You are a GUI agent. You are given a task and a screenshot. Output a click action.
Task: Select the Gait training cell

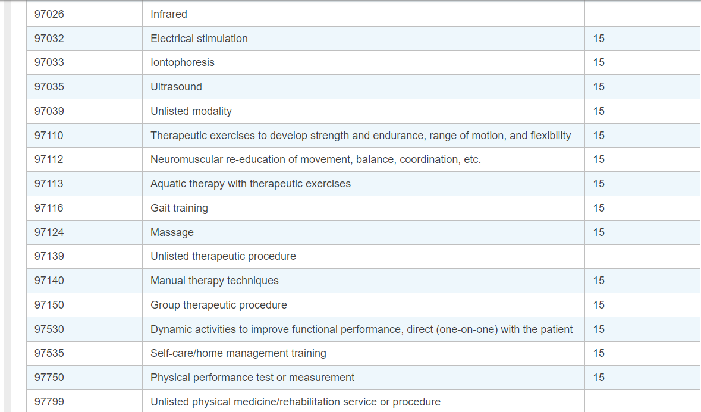point(363,208)
